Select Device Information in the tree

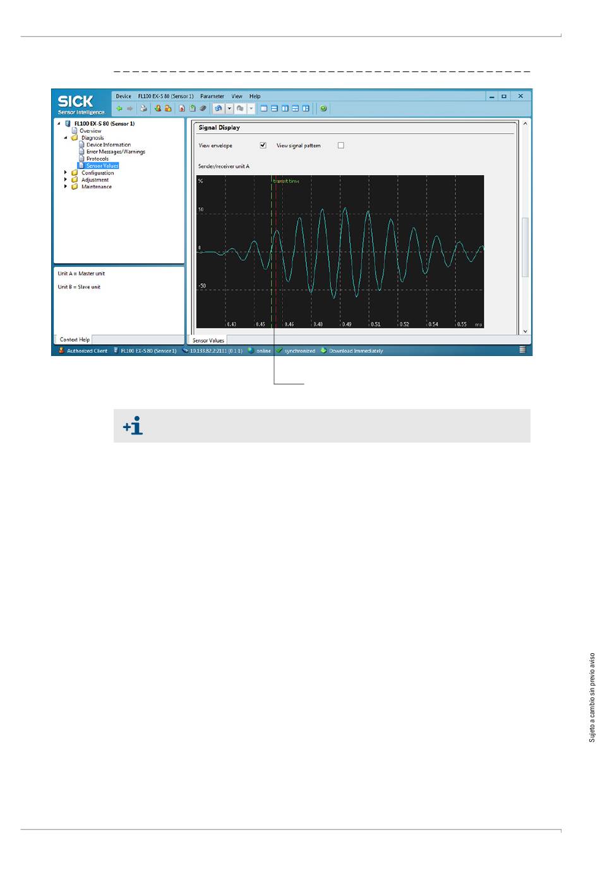[109, 145]
